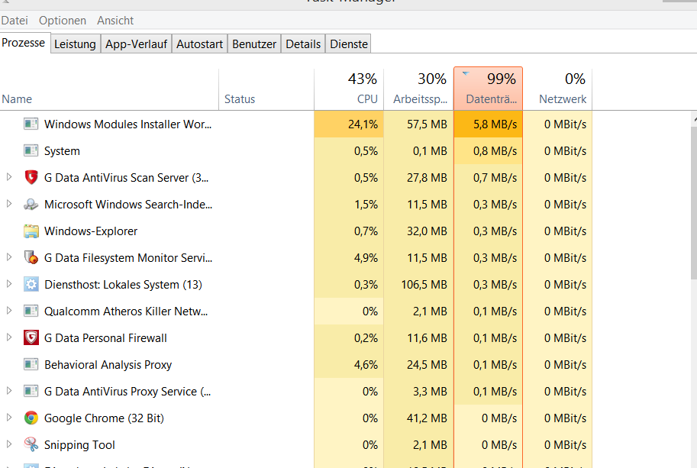Sort processes by Name column

coord(109,89)
